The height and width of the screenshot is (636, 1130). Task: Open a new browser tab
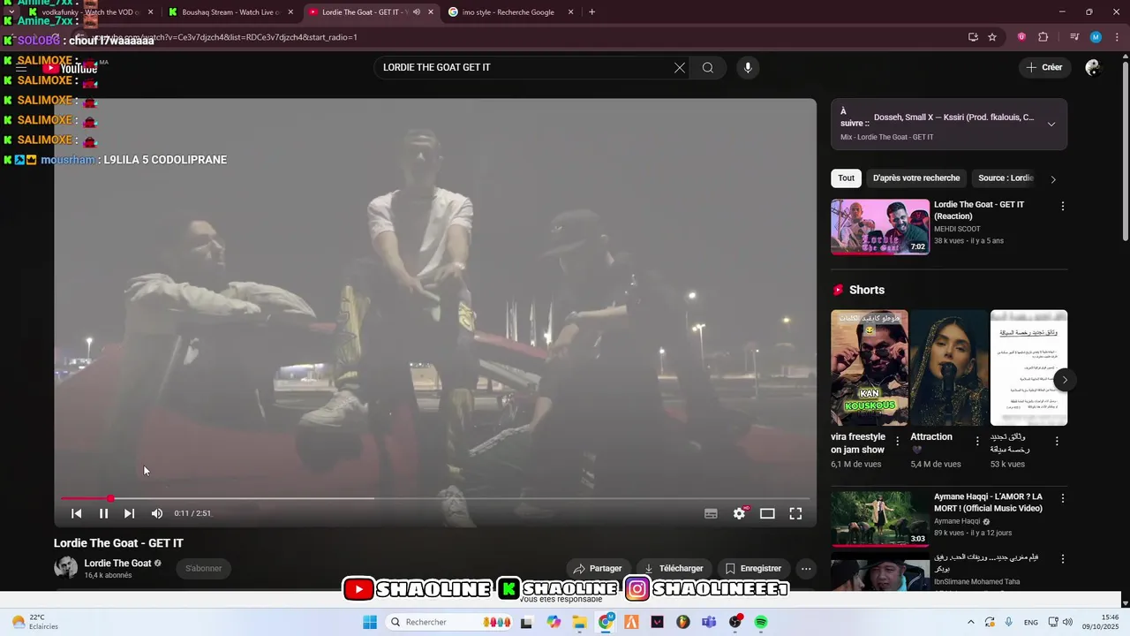pyautogui.click(x=591, y=12)
